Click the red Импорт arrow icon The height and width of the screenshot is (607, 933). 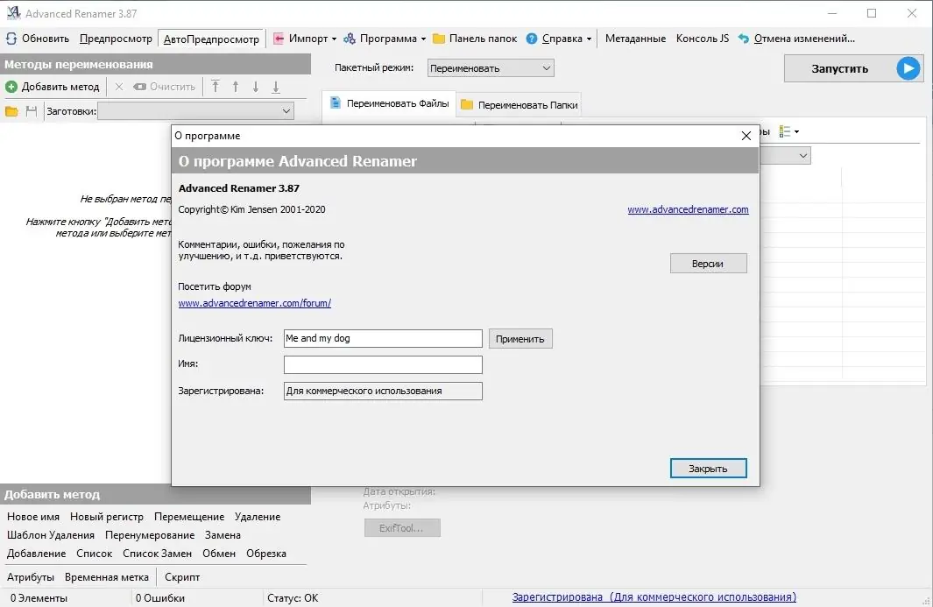tap(278, 38)
